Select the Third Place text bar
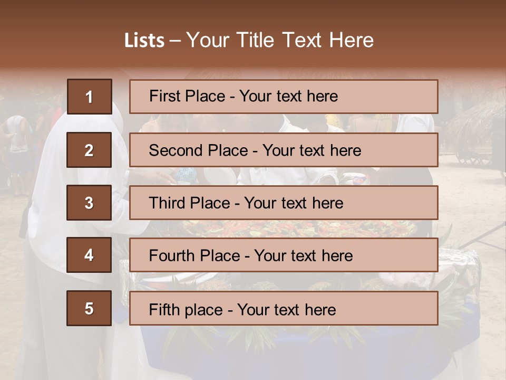Image resolution: width=506 pixels, height=380 pixels. pos(284,203)
